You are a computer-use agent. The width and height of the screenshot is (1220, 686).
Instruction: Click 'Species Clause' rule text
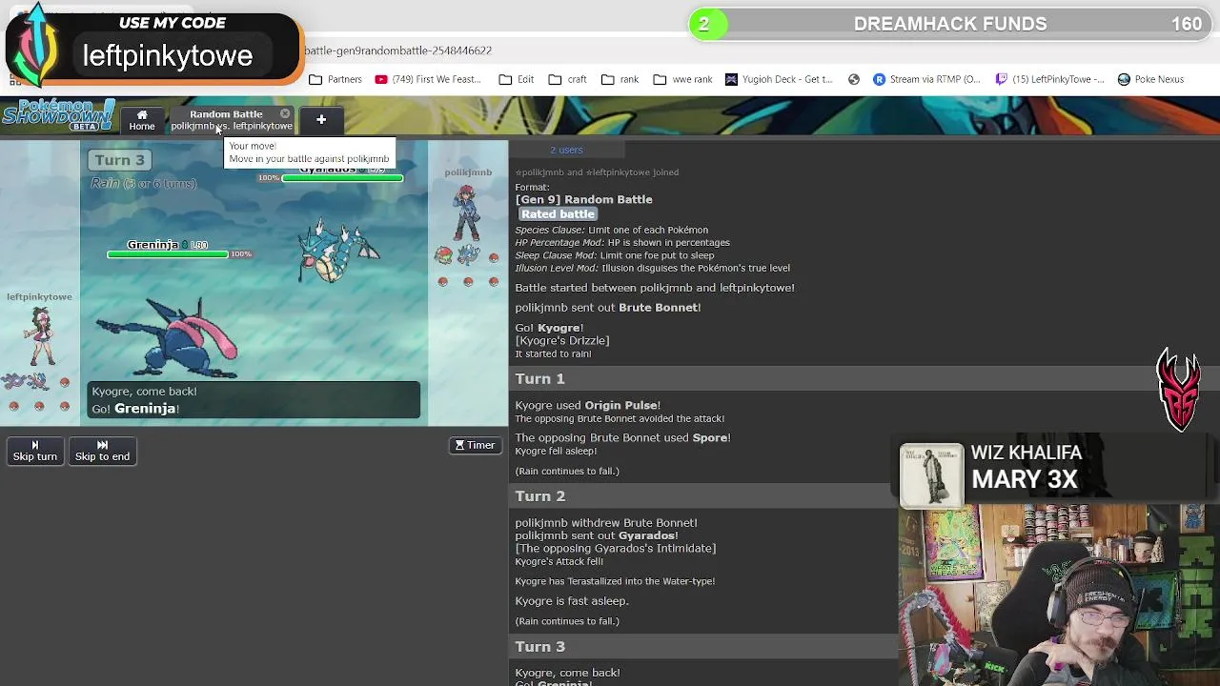coord(611,230)
